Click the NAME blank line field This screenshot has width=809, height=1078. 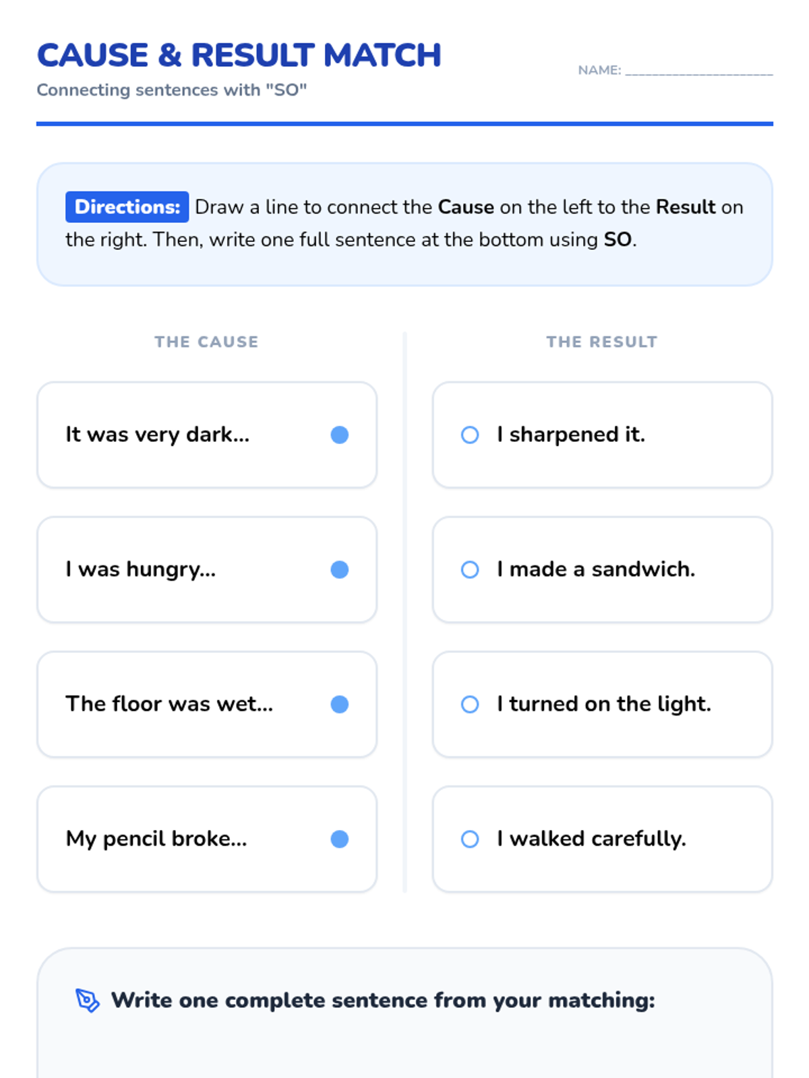[x=699, y=70]
